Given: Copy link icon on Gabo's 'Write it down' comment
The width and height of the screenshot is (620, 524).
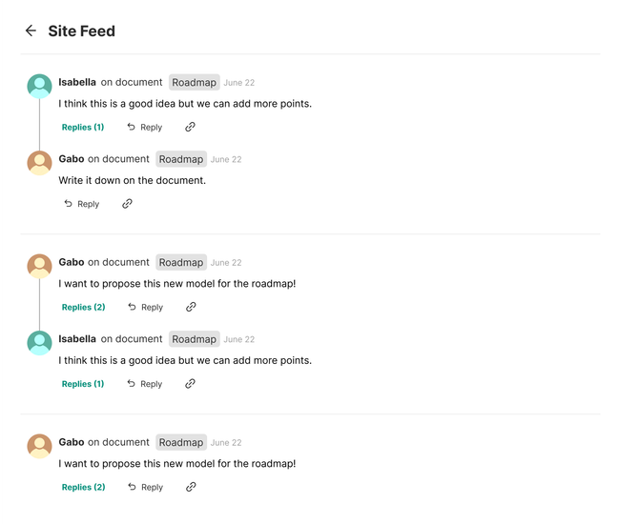Looking at the screenshot, I should pyautogui.click(x=127, y=204).
